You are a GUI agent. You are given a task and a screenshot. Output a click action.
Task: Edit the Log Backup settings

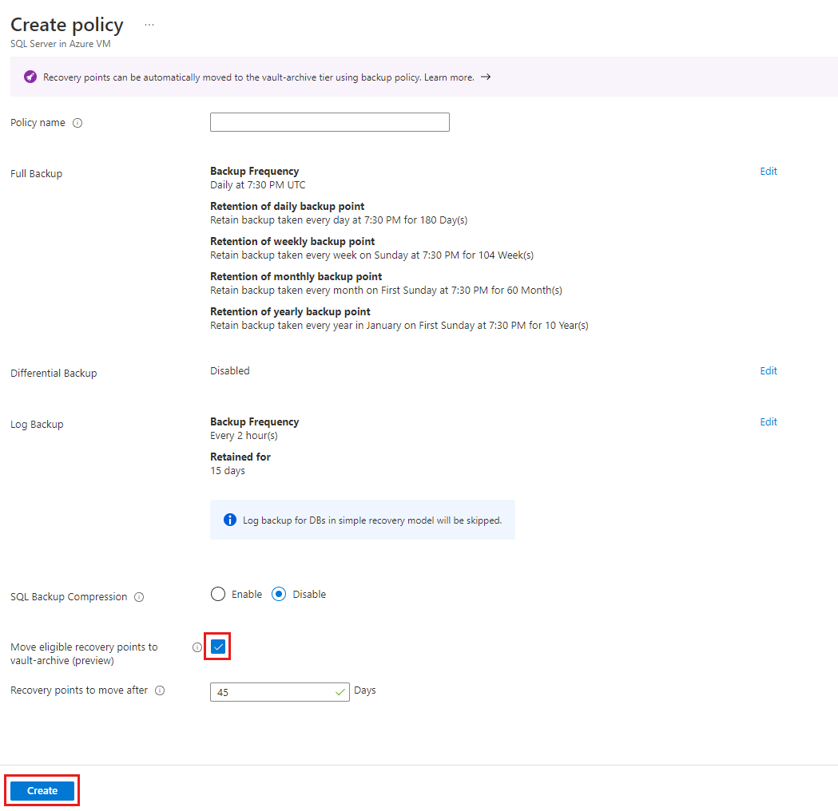(768, 421)
